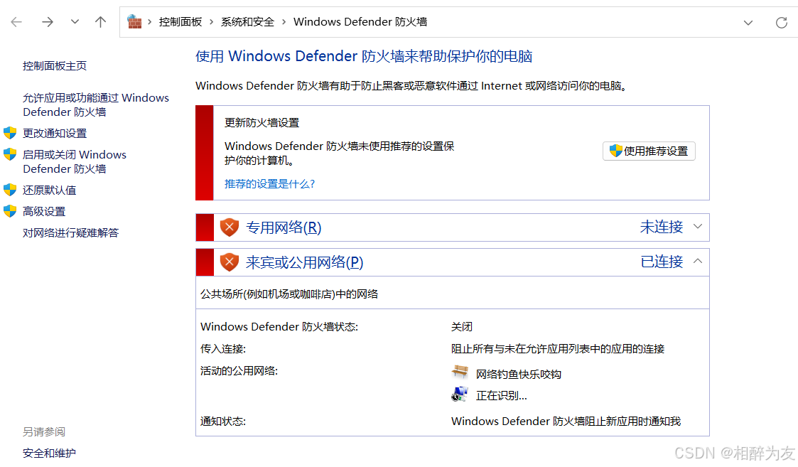Open 推荐的设置是什么? help link
798x467 pixels.
pos(270,184)
